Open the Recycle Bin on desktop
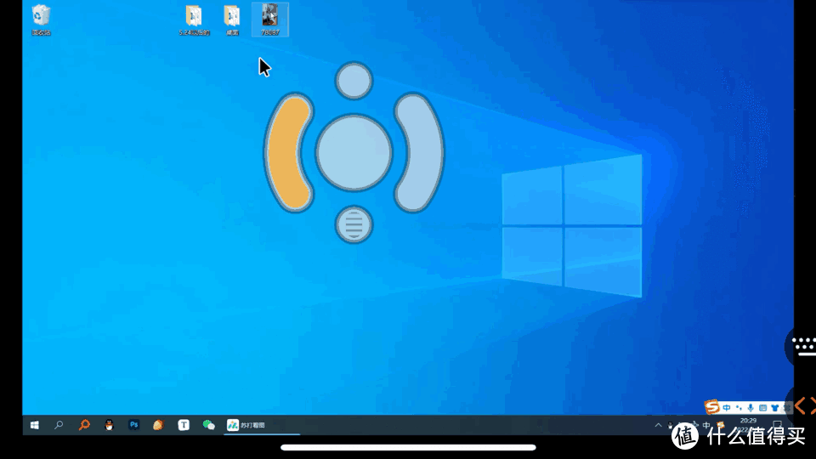The width and height of the screenshot is (816, 459). (x=41, y=17)
